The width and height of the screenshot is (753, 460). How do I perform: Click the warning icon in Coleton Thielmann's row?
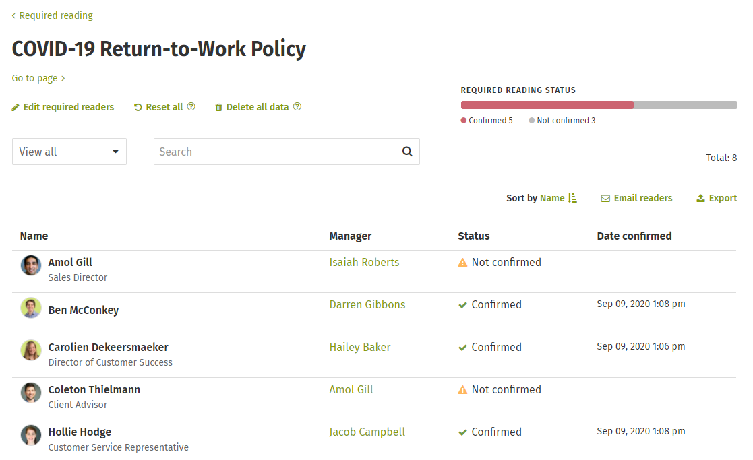pyautogui.click(x=462, y=389)
